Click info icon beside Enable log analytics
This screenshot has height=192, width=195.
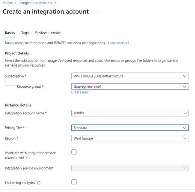pyautogui.click(x=39, y=183)
